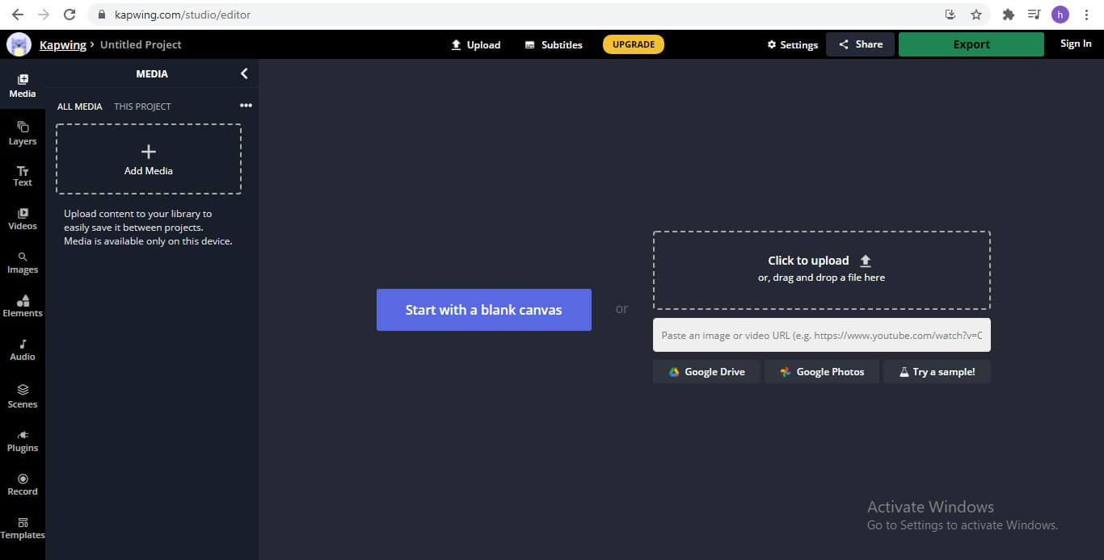Click the Add Media dropzone
This screenshot has width=1104, height=560.
pyautogui.click(x=149, y=159)
